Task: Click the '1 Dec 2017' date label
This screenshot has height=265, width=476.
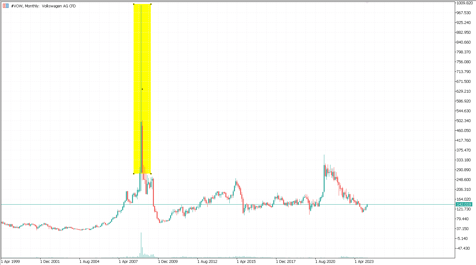Action: click(x=286, y=262)
